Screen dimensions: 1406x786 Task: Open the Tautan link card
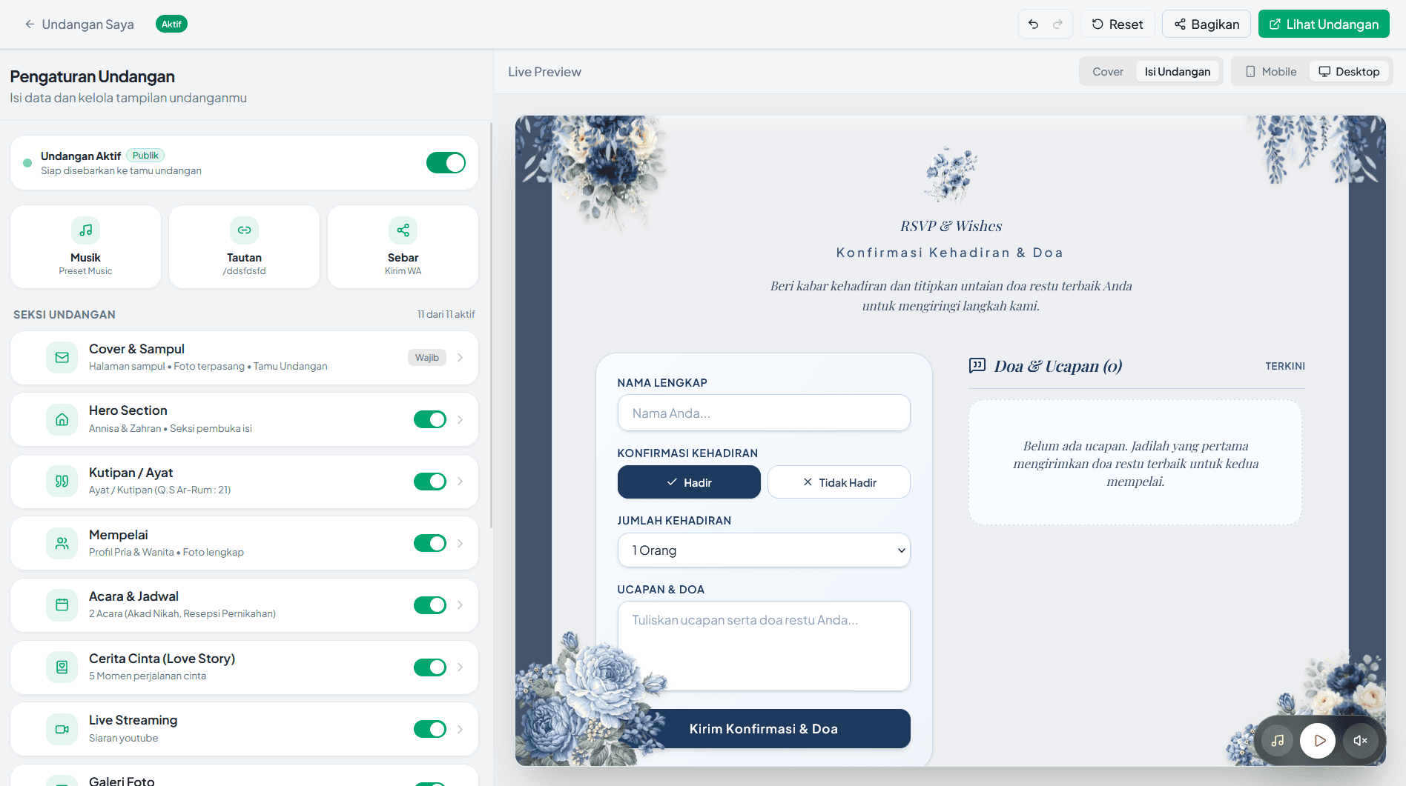[244, 247]
